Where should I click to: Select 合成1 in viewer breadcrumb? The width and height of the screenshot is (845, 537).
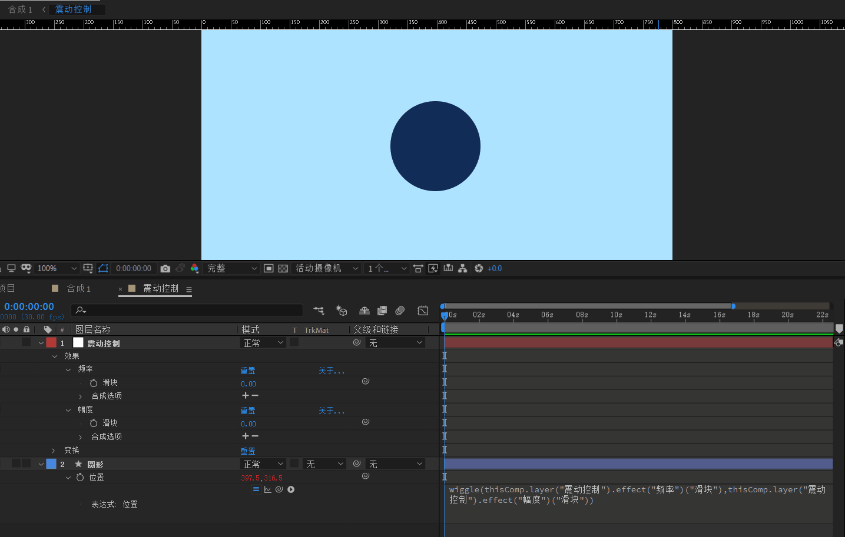[20, 9]
